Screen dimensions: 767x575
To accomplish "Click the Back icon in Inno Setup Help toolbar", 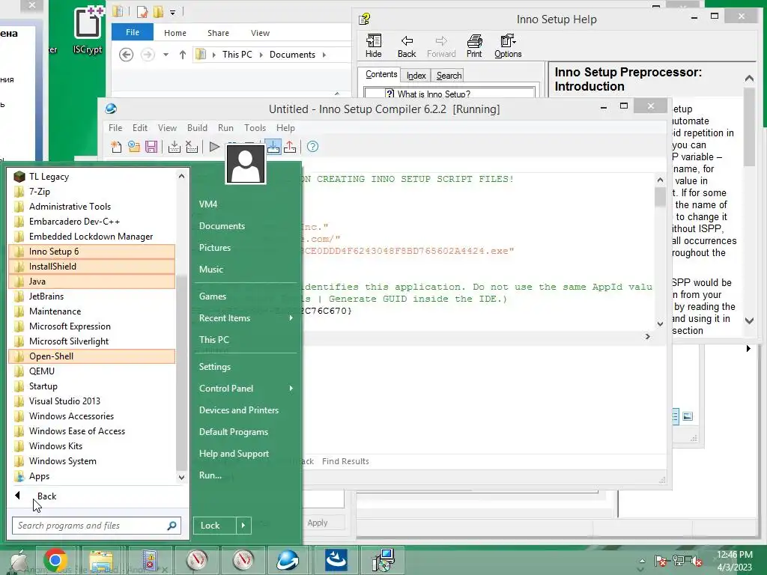I will 407,46.
